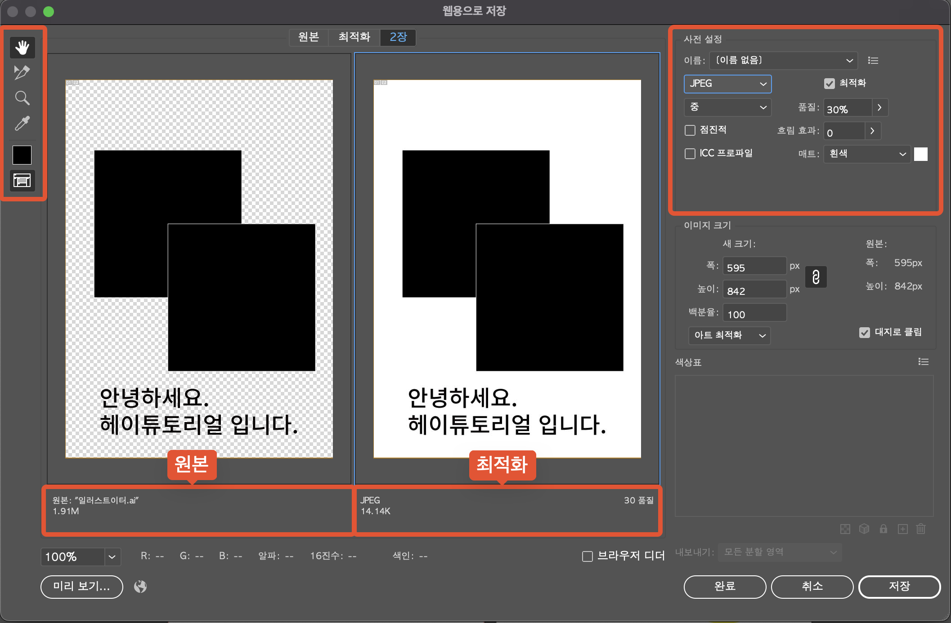
Task: Switch to the 최적화 tab
Action: (354, 37)
